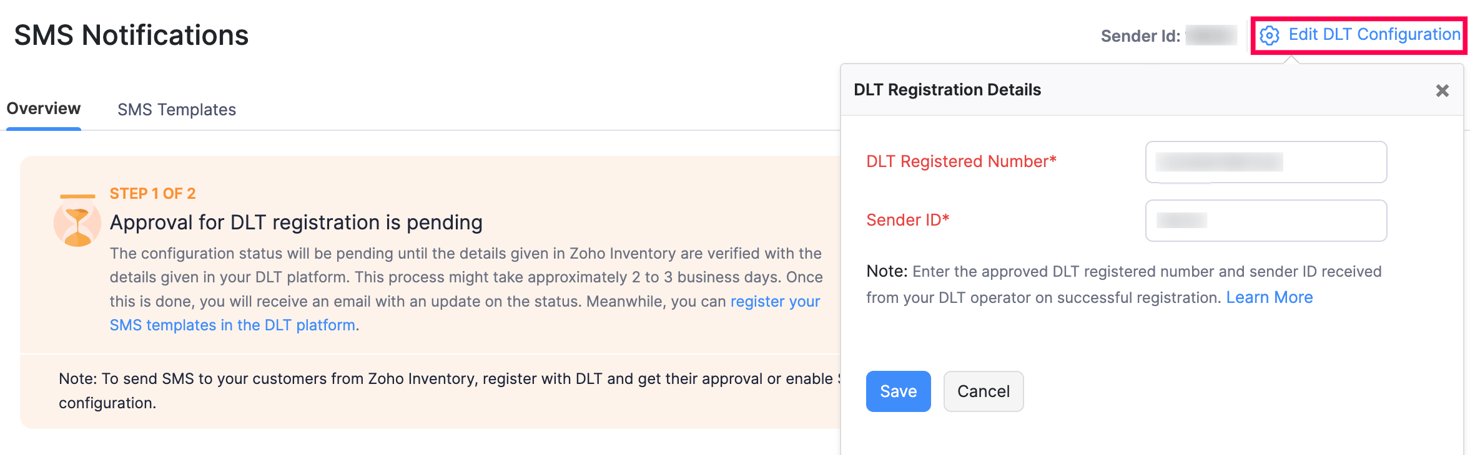The height and width of the screenshot is (455, 1470).
Task: Click the DLT Registered Number field label
Action: pos(961,161)
